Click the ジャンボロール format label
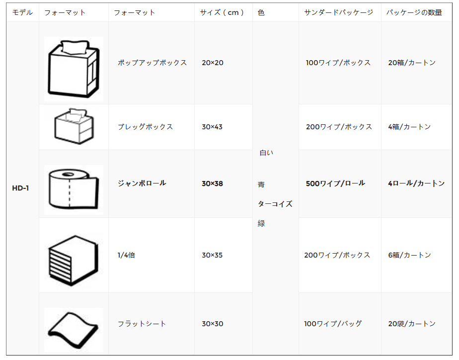The image size is (459, 360). 142,183
